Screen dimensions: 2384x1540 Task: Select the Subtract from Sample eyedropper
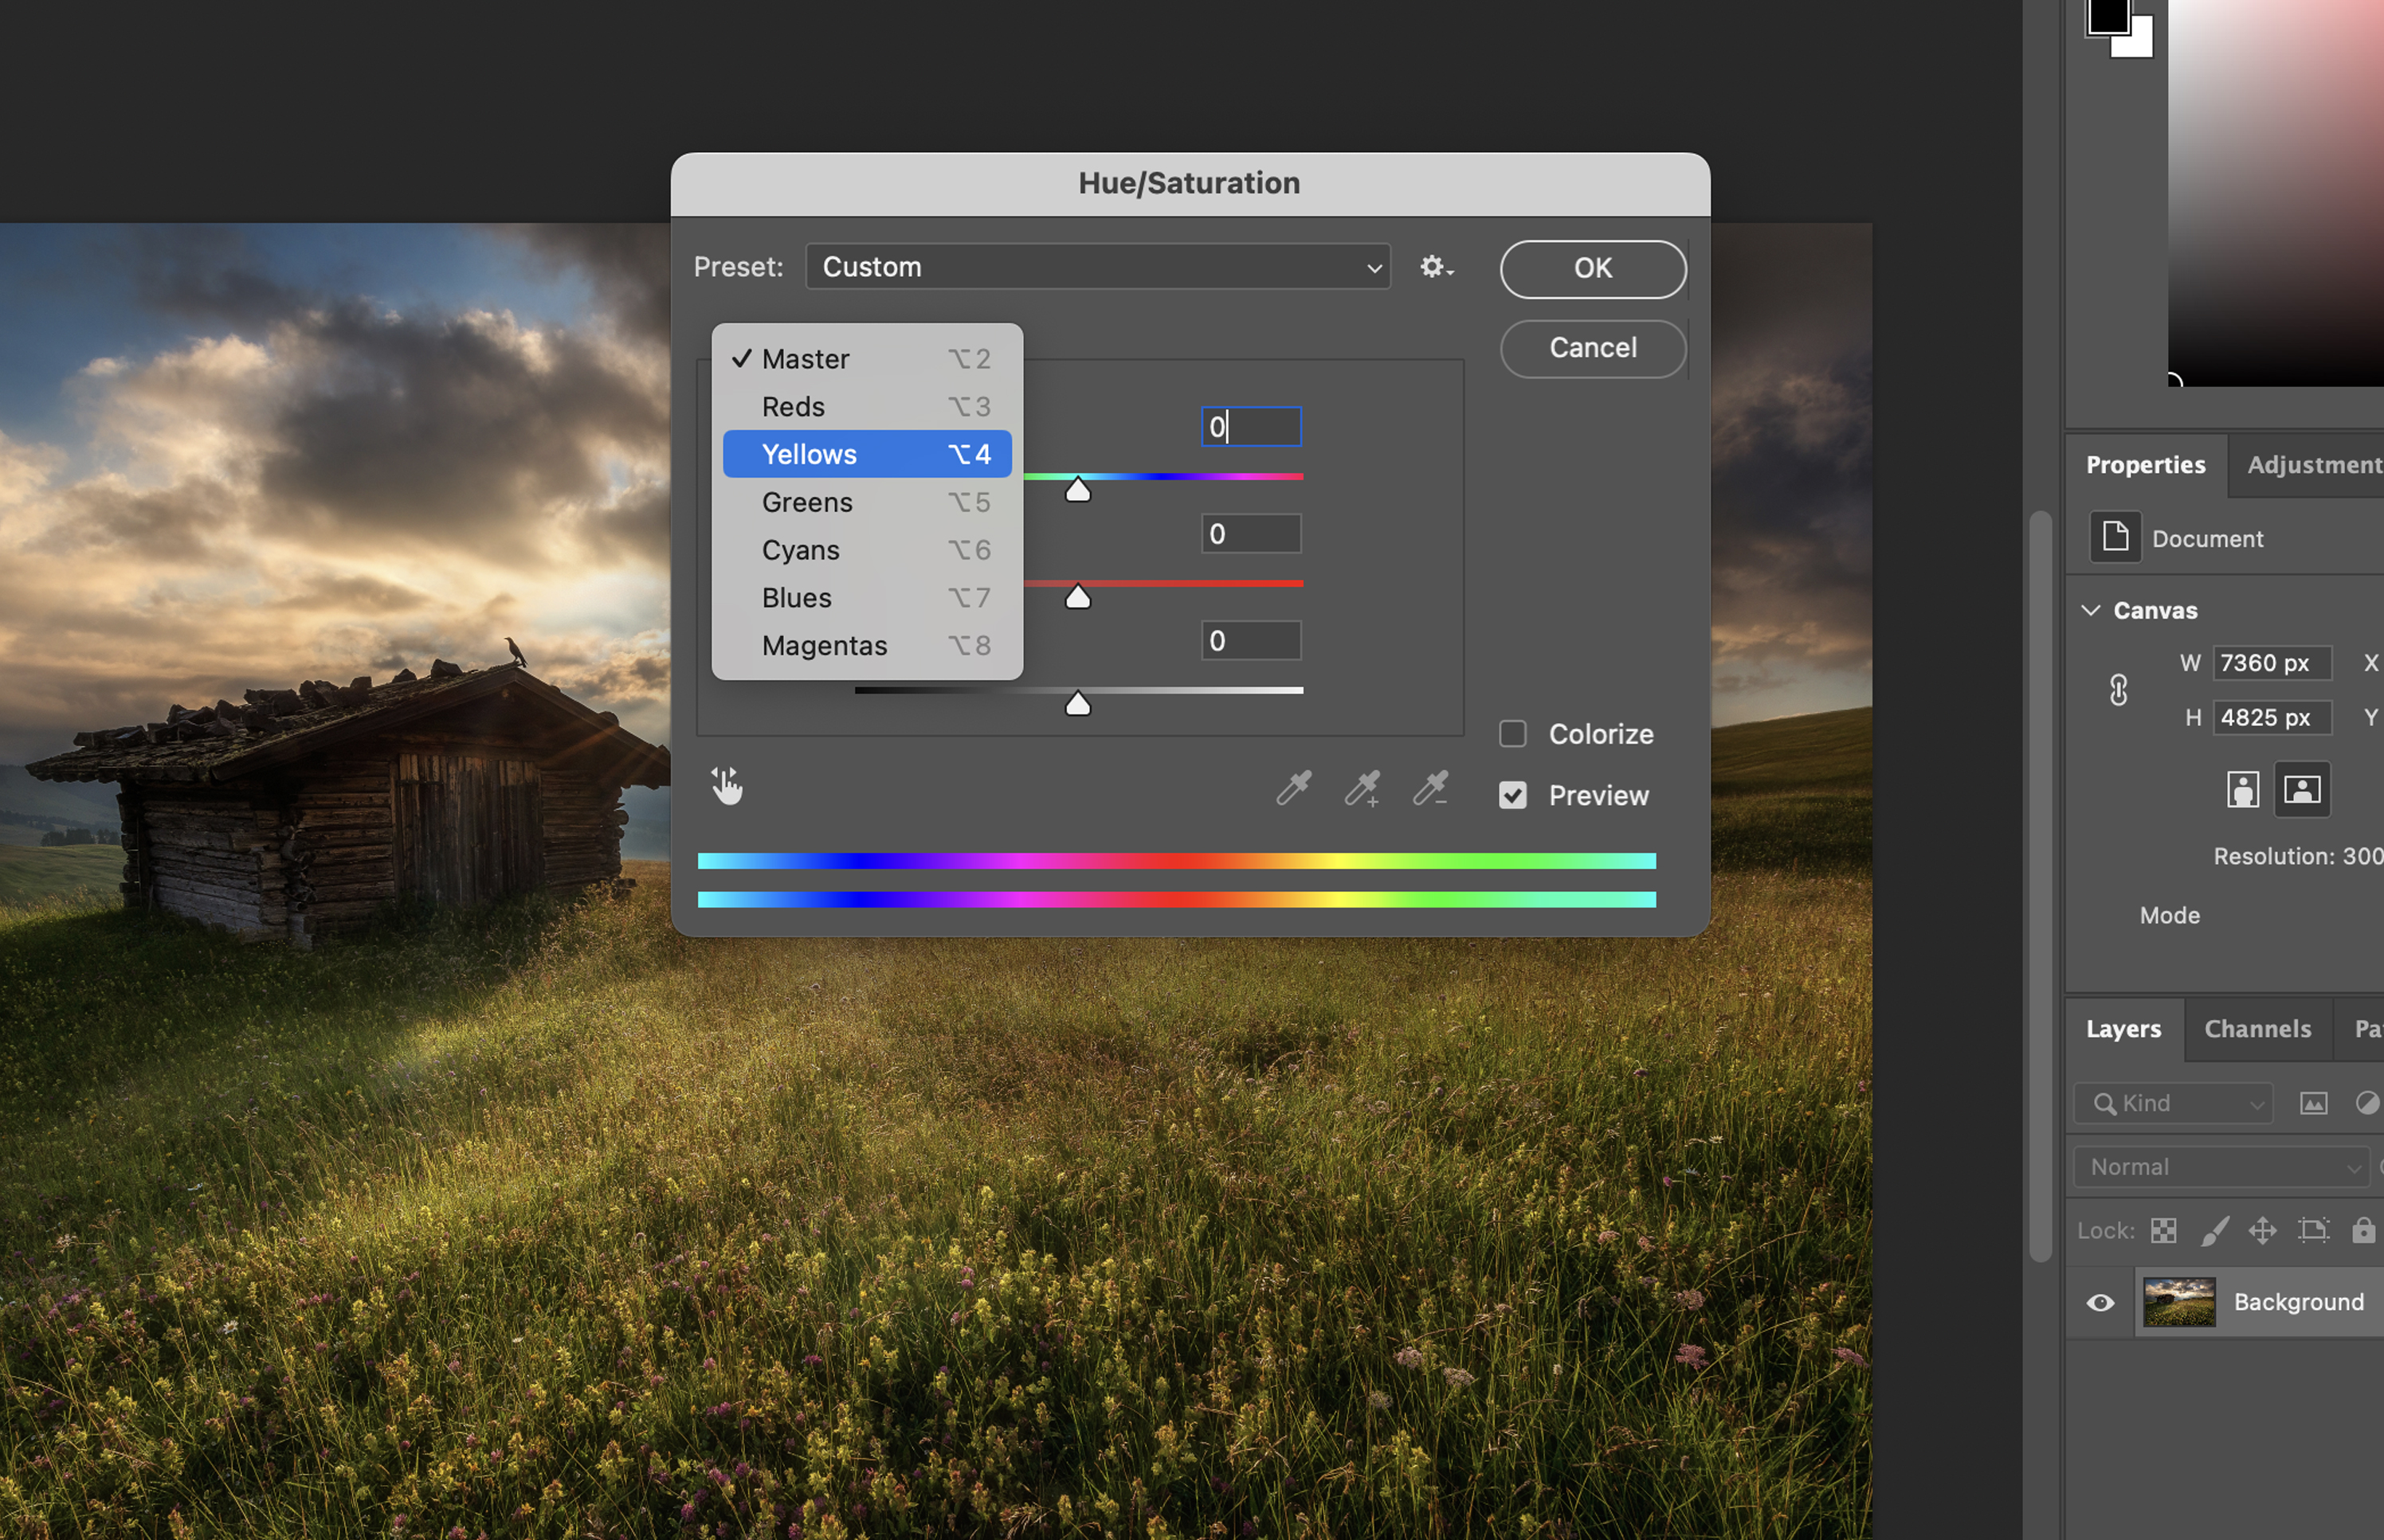[x=1430, y=788]
